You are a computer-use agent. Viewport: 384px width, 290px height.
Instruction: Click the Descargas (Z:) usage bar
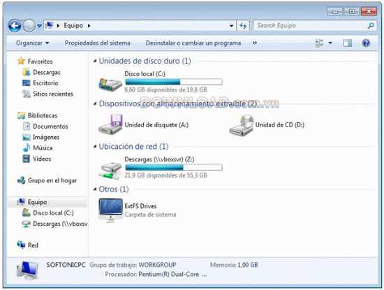tap(174, 168)
